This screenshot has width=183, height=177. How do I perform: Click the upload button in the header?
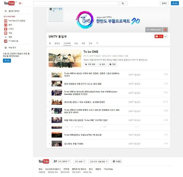click(164, 3)
